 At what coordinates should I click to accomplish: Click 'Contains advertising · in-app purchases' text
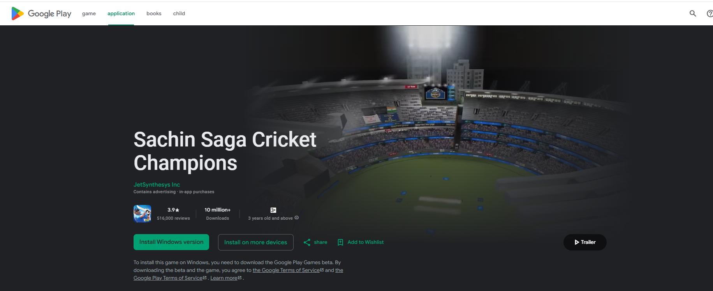[174, 192]
